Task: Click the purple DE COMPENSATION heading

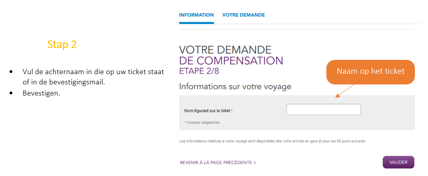Action: (x=231, y=61)
